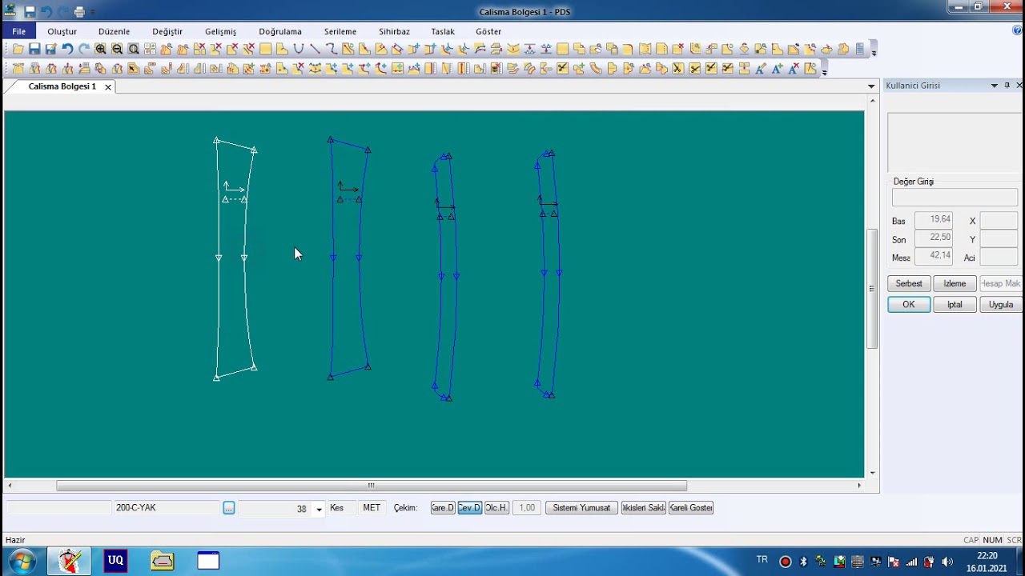Select the Zoom In magnifier tool
1025x576 pixels.
coord(100,49)
